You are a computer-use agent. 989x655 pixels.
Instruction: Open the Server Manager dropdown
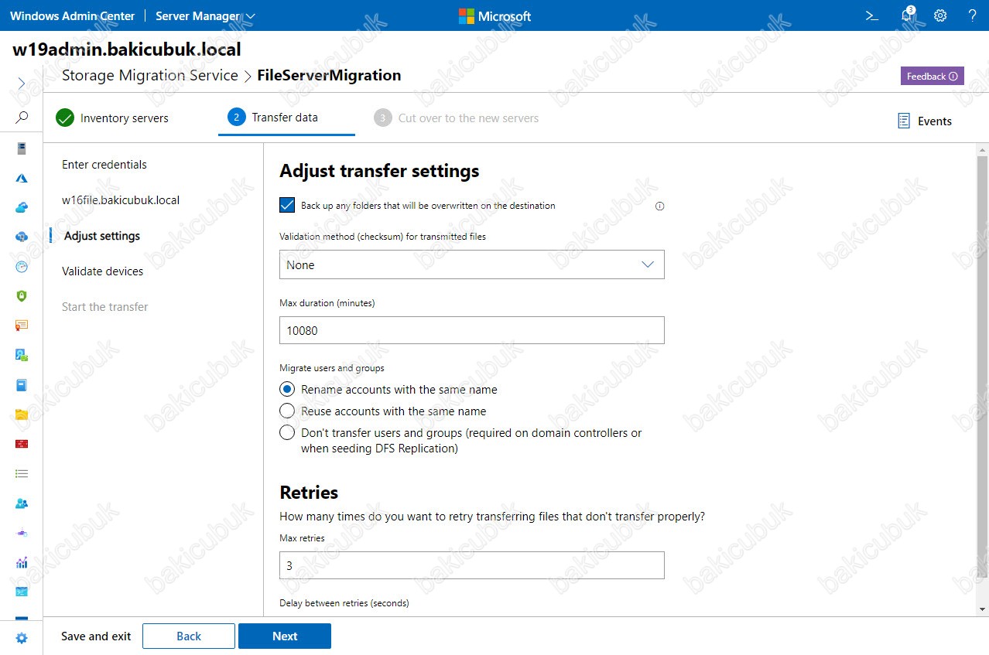(205, 15)
